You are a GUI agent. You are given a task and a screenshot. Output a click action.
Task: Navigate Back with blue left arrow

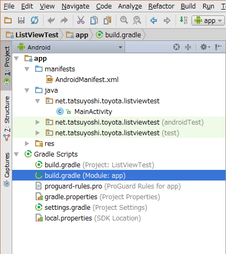[x=154, y=20]
